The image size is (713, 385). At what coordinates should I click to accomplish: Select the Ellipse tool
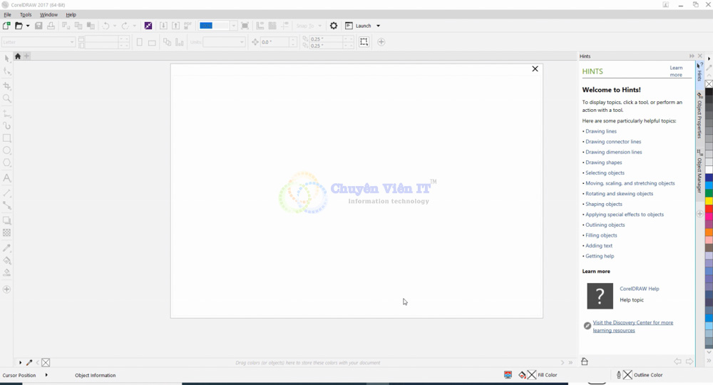coord(7,150)
